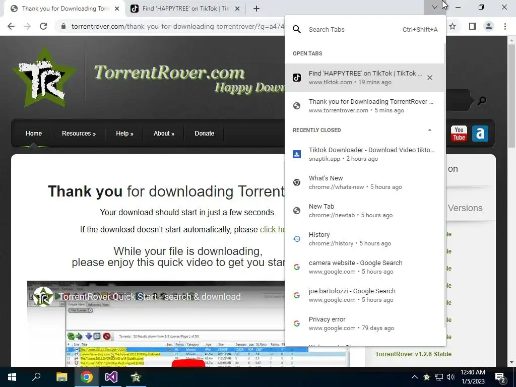Click the forward navigation arrow
The height and width of the screenshot is (387, 516).
(x=27, y=26)
